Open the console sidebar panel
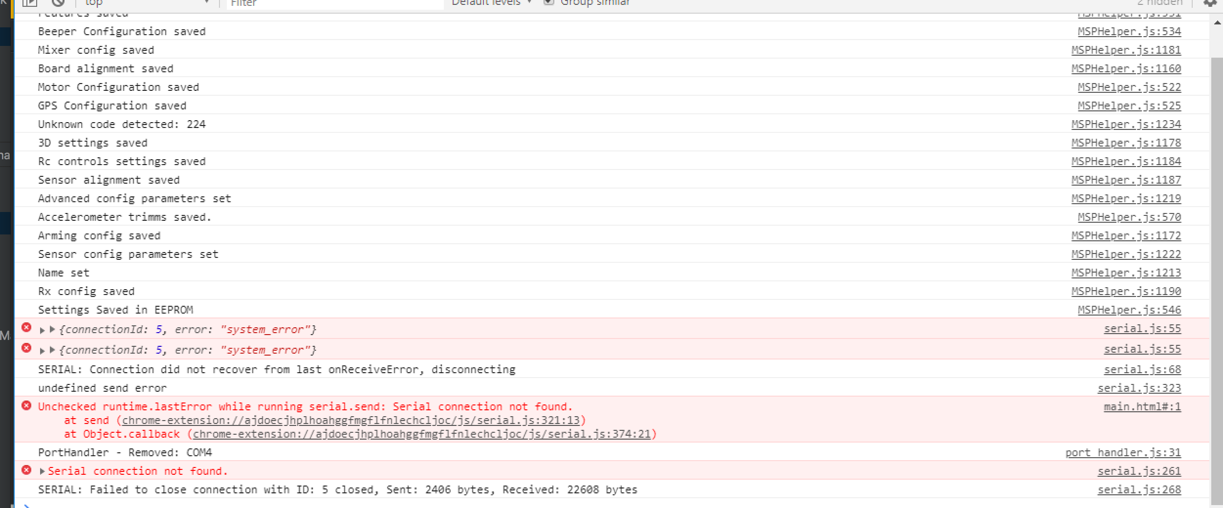The height and width of the screenshot is (508, 1223). coord(30,2)
